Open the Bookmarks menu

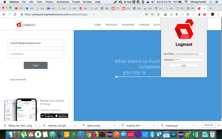pyautogui.click(x=63, y=2)
